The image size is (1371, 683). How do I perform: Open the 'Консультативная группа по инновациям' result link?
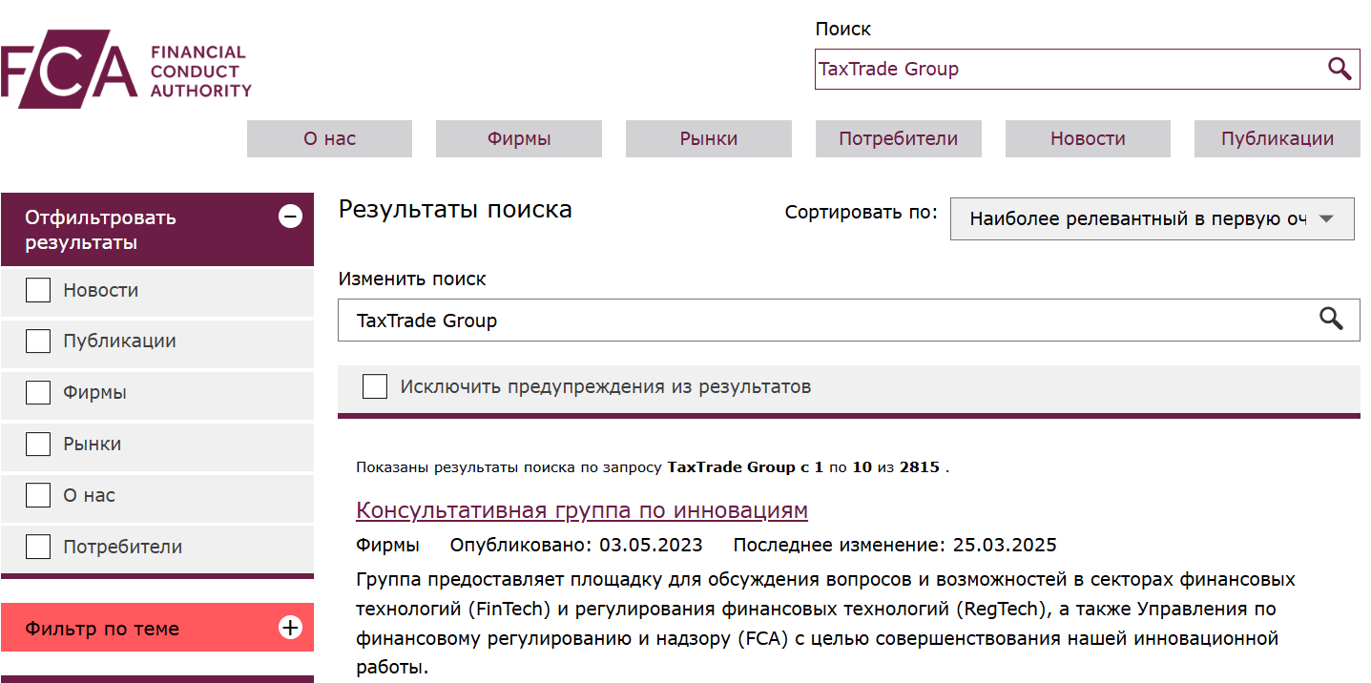[582, 510]
